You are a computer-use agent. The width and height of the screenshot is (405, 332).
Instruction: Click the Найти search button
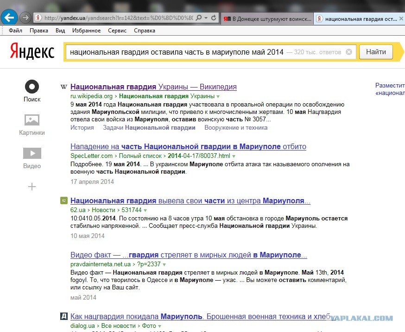click(x=376, y=52)
